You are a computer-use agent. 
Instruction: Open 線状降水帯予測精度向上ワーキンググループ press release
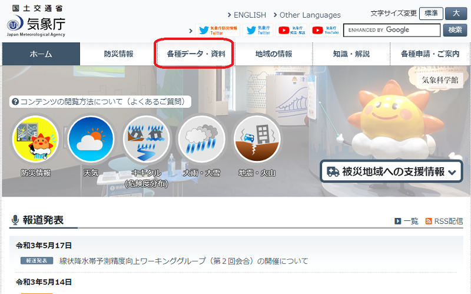tap(184, 261)
